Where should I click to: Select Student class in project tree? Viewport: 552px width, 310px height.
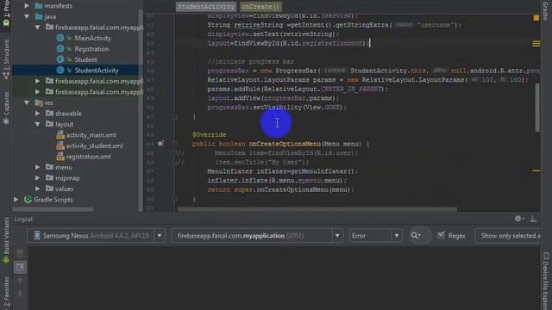85,59
